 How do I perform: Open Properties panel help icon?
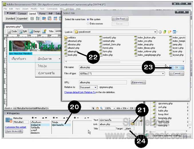click(x=141, y=117)
